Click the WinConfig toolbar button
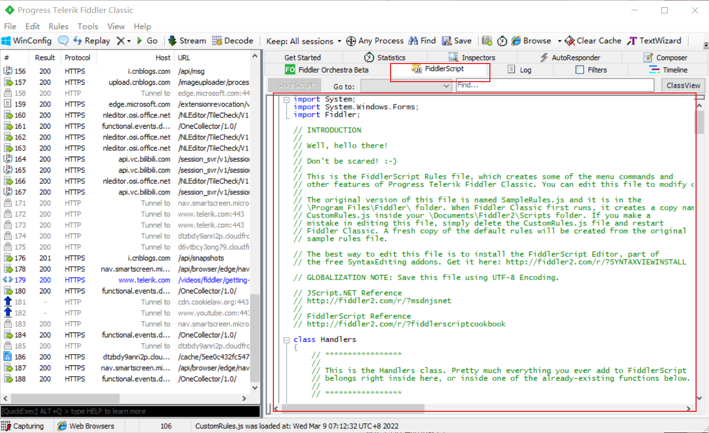This screenshot has height=433, width=709. [27, 41]
